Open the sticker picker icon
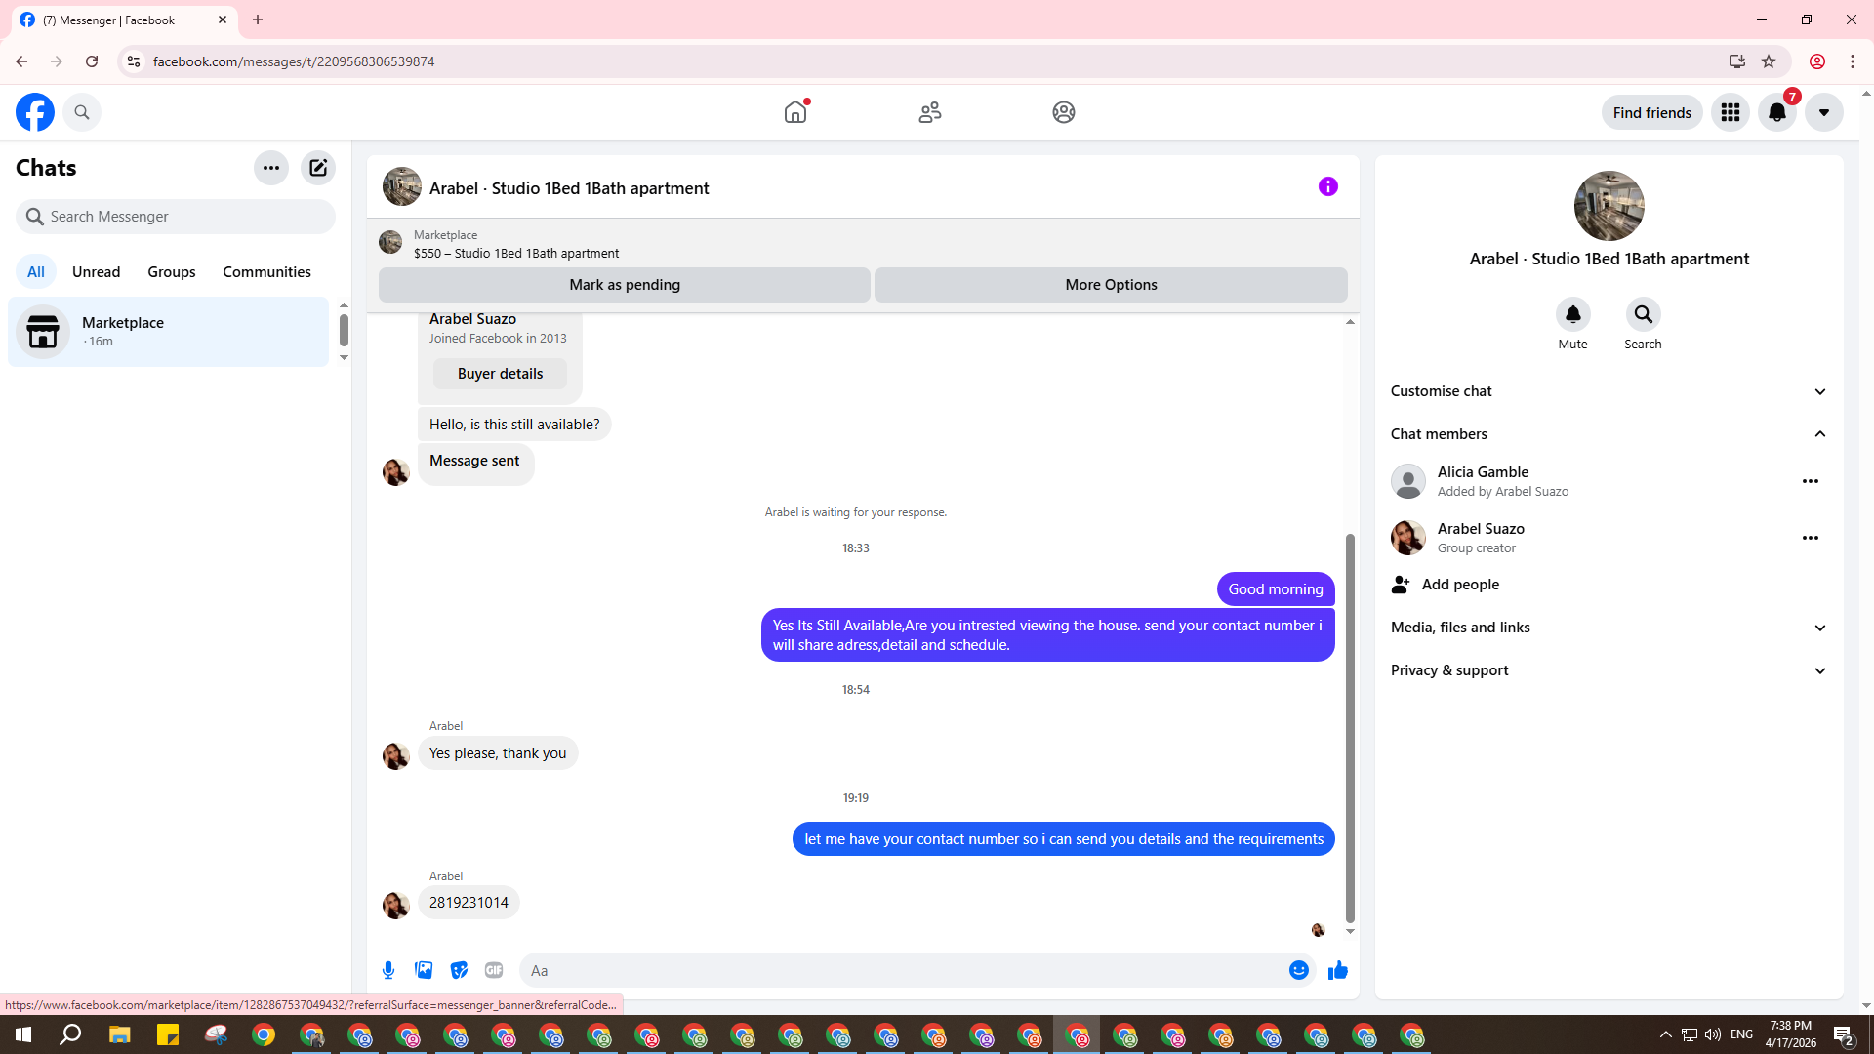This screenshot has height=1054, width=1874. coord(459,970)
